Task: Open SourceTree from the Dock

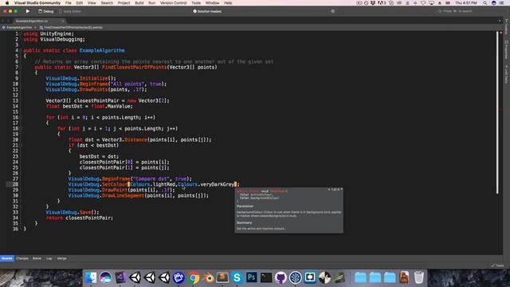Action: 296,277
